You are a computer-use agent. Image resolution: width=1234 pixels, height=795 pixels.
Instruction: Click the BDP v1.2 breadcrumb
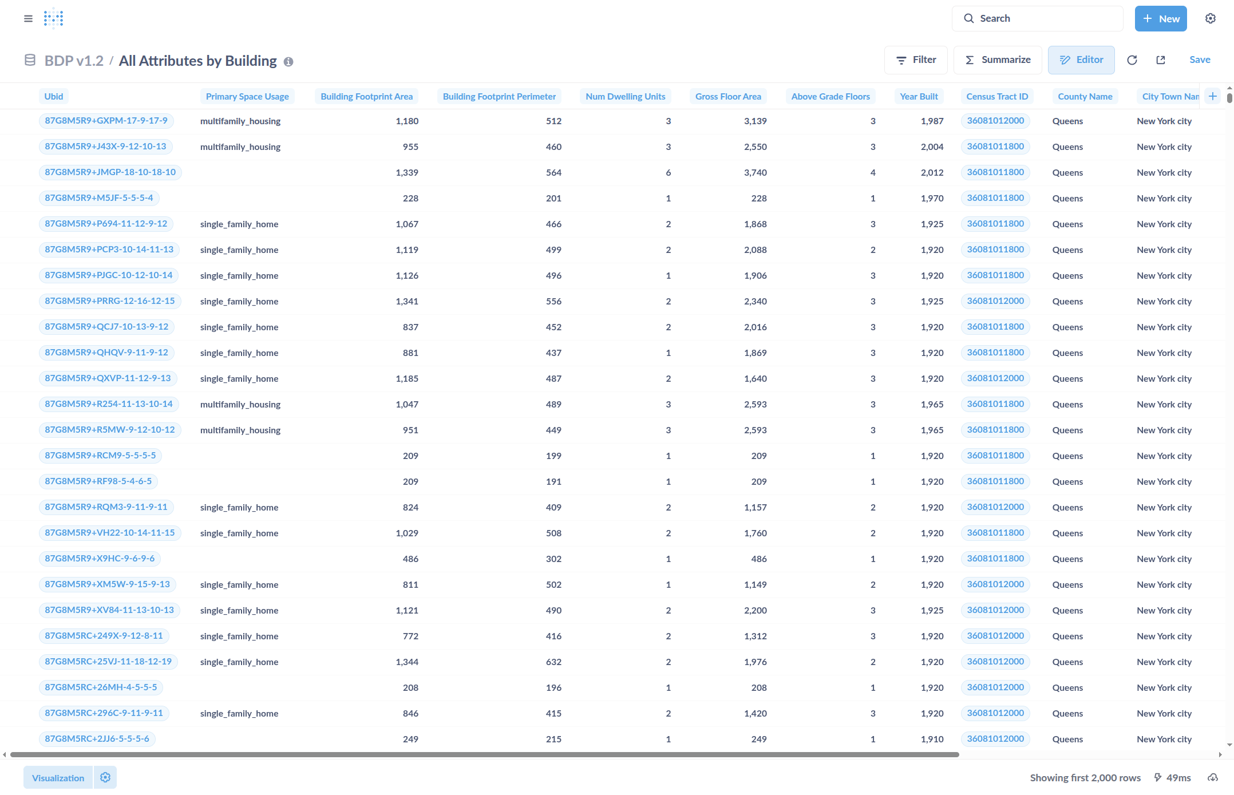74,61
